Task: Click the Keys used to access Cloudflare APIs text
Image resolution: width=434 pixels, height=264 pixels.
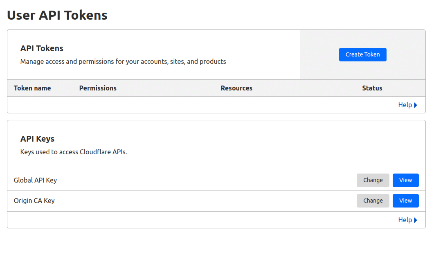Action: [x=73, y=152]
